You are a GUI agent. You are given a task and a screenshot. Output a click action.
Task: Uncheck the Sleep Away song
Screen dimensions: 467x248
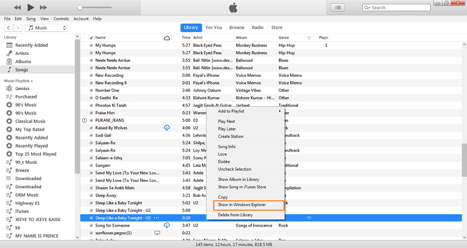point(91,195)
